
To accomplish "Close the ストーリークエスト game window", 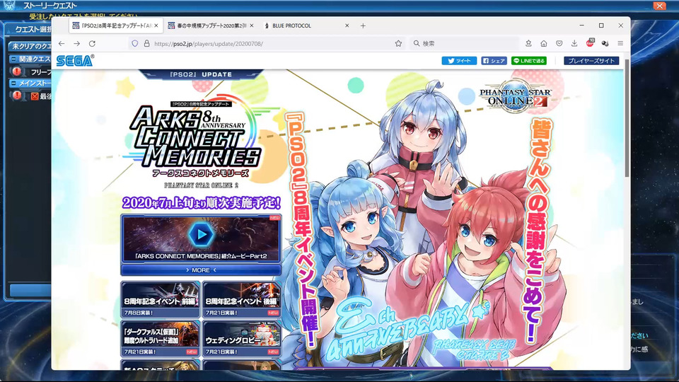I will [659, 6].
